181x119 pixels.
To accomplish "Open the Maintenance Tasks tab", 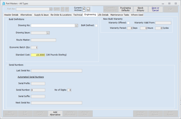I will click(120, 15).
